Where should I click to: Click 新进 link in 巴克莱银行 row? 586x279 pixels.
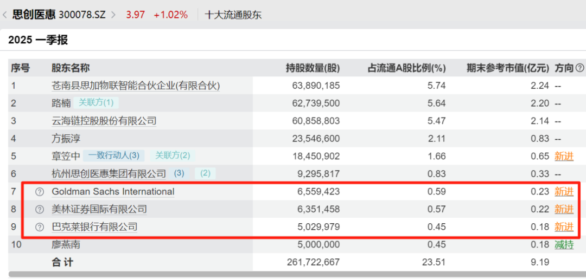[564, 227]
